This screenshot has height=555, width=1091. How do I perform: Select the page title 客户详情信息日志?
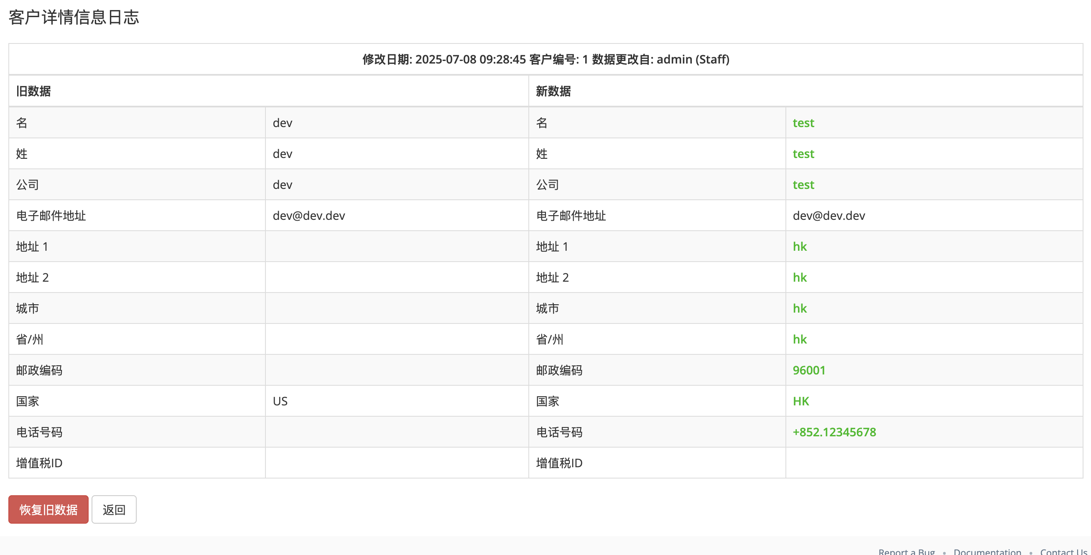(x=73, y=18)
